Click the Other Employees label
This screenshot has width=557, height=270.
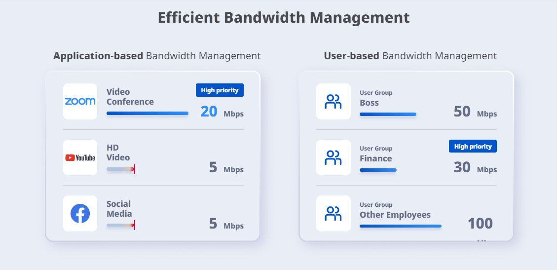pos(395,215)
